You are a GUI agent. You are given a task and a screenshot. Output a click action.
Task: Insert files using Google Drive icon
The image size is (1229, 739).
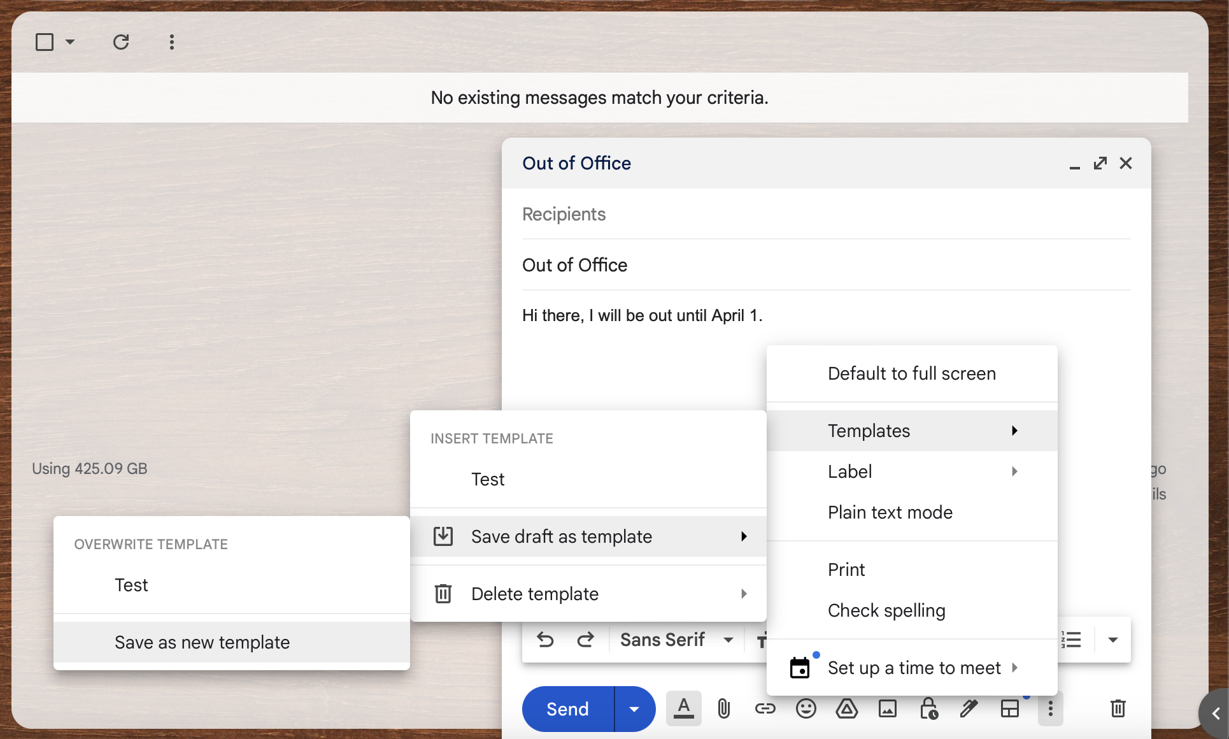coord(846,708)
